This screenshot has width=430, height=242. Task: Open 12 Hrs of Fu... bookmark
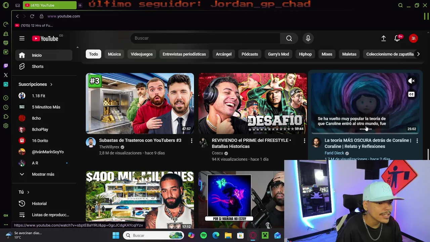(34, 26)
